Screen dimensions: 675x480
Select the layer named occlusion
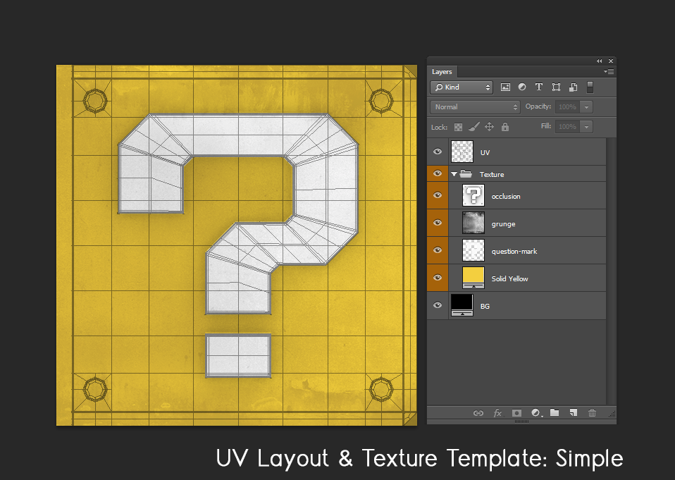(x=506, y=197)
